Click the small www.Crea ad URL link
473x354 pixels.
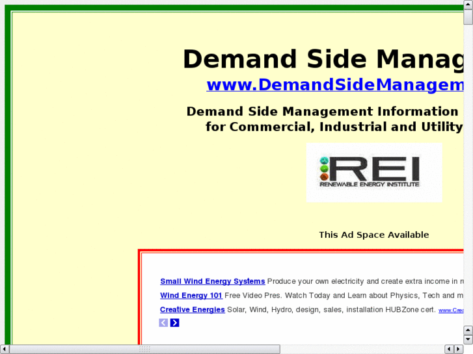point(451,310)
